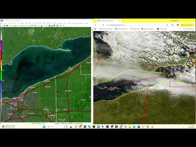Open the Windows menu
196x147 pixels.
(x=81, y=23)
